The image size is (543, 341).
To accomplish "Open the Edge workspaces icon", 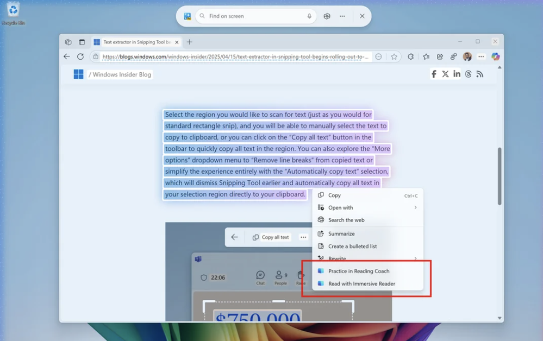I will 68,42.
